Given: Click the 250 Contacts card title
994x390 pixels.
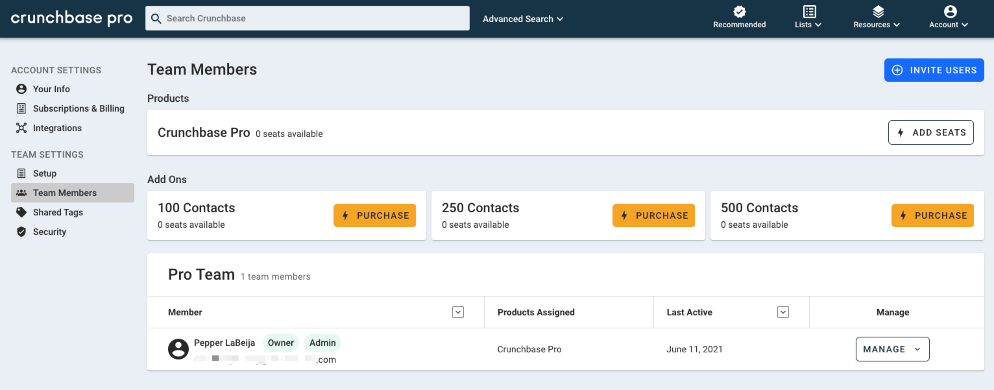Looking at the screenshot, I should (x=480, y=208).
